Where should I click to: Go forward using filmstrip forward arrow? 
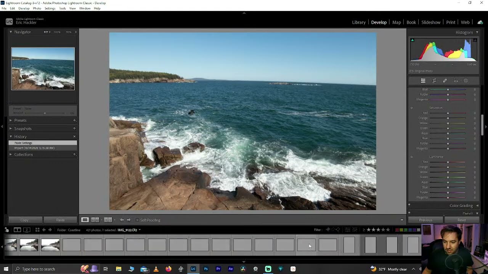[x=50, y=230]
